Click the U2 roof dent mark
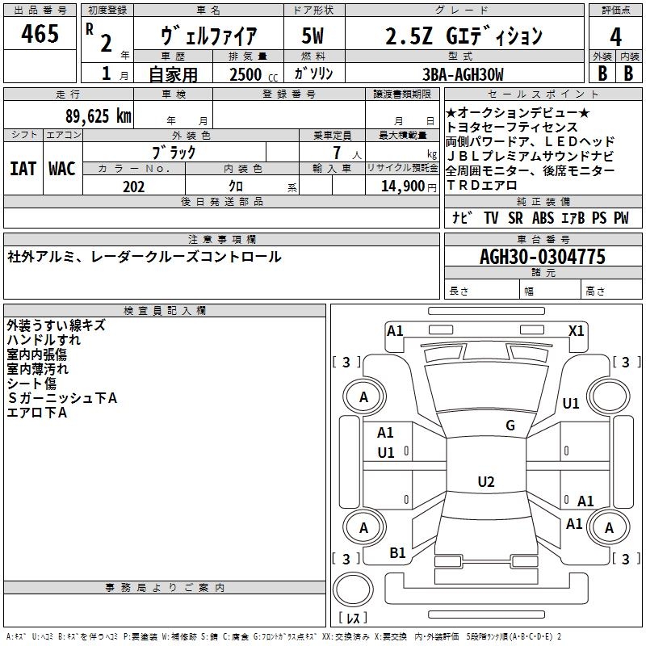This screenshot has width=646, height=646. 486,481
